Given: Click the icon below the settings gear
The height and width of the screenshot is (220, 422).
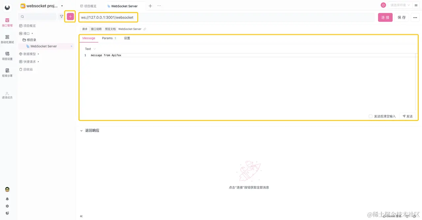Looking at the screenshot, I should pyautogui.click(x=7, y=213).
